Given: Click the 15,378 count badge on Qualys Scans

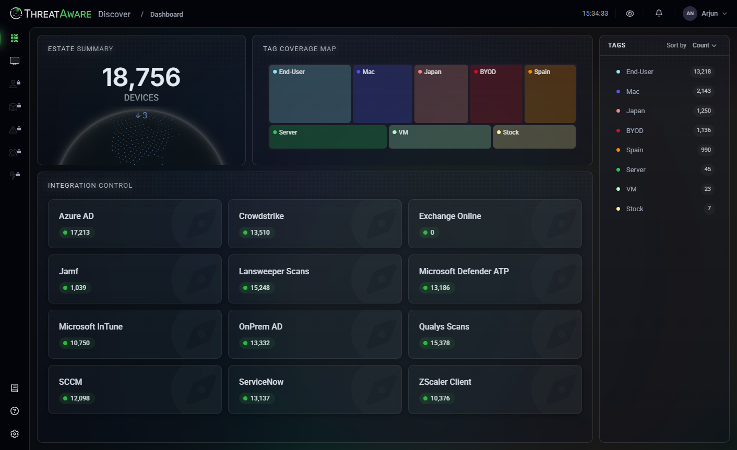Looking at the screenshot, I should pos(436,343).
